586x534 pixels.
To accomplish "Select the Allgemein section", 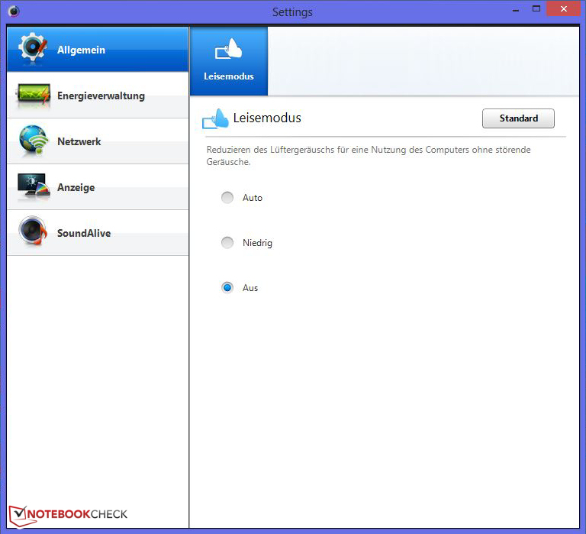I will click(98, 50).
